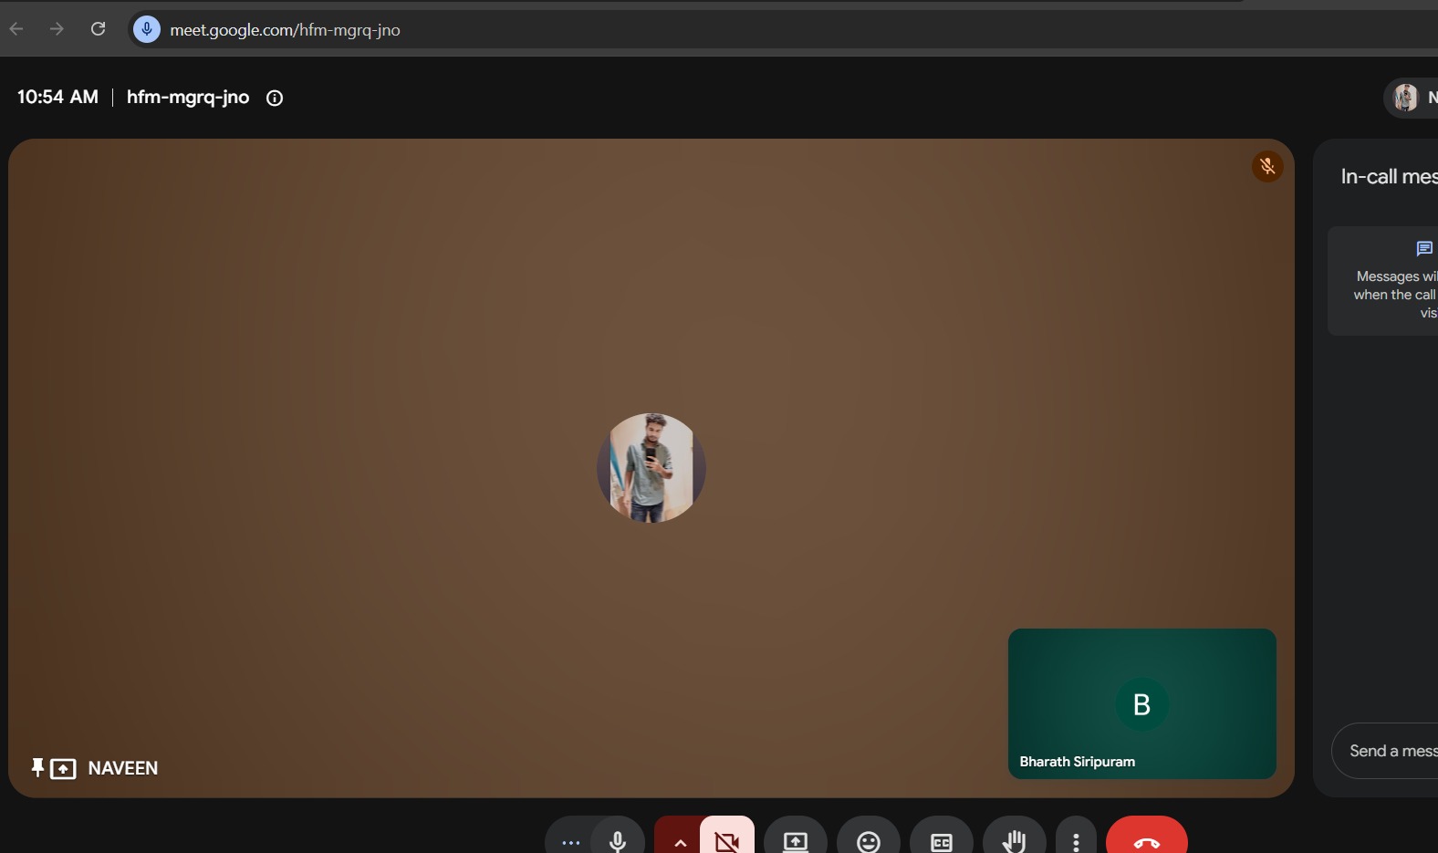Click the presentation icon next to NAVEEN

click(63, 769)
